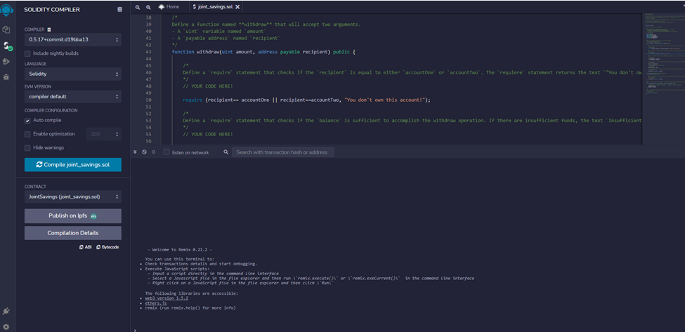Click line number 43 in the gutter
This screenshot has width=685, height=332.
[148, 52]
